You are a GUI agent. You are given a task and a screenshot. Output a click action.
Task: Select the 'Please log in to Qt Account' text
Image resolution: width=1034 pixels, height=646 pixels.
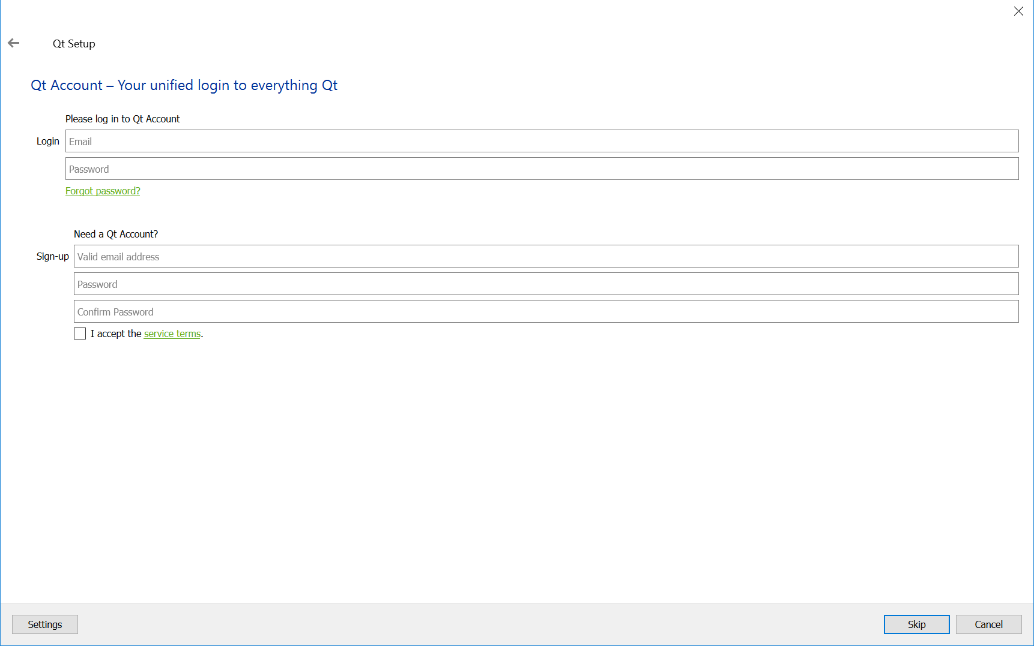pos(122,119)
